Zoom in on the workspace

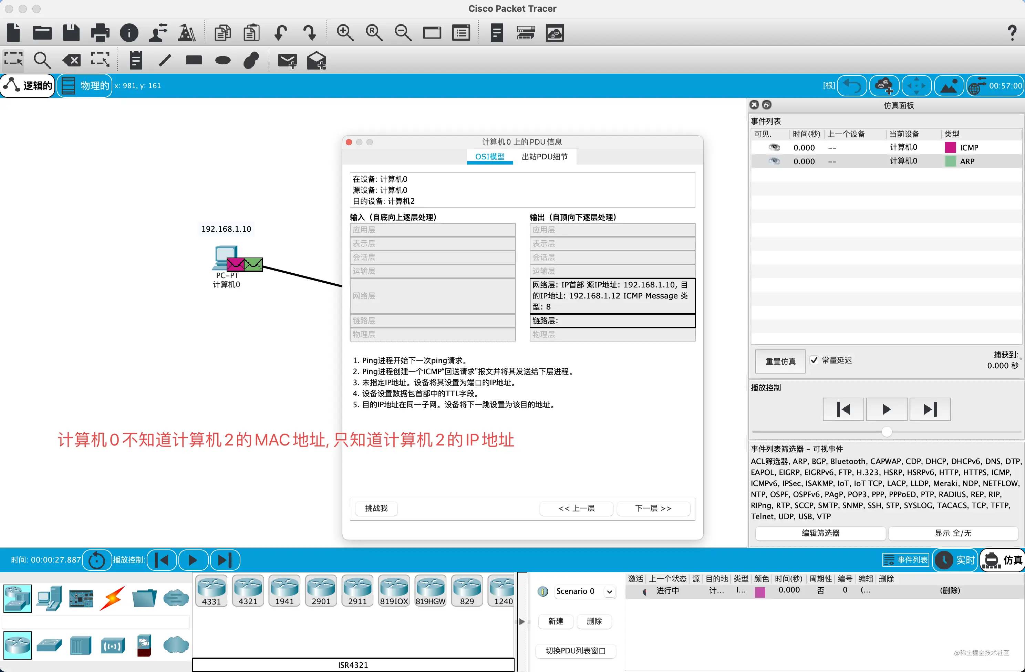pos(345,32)
